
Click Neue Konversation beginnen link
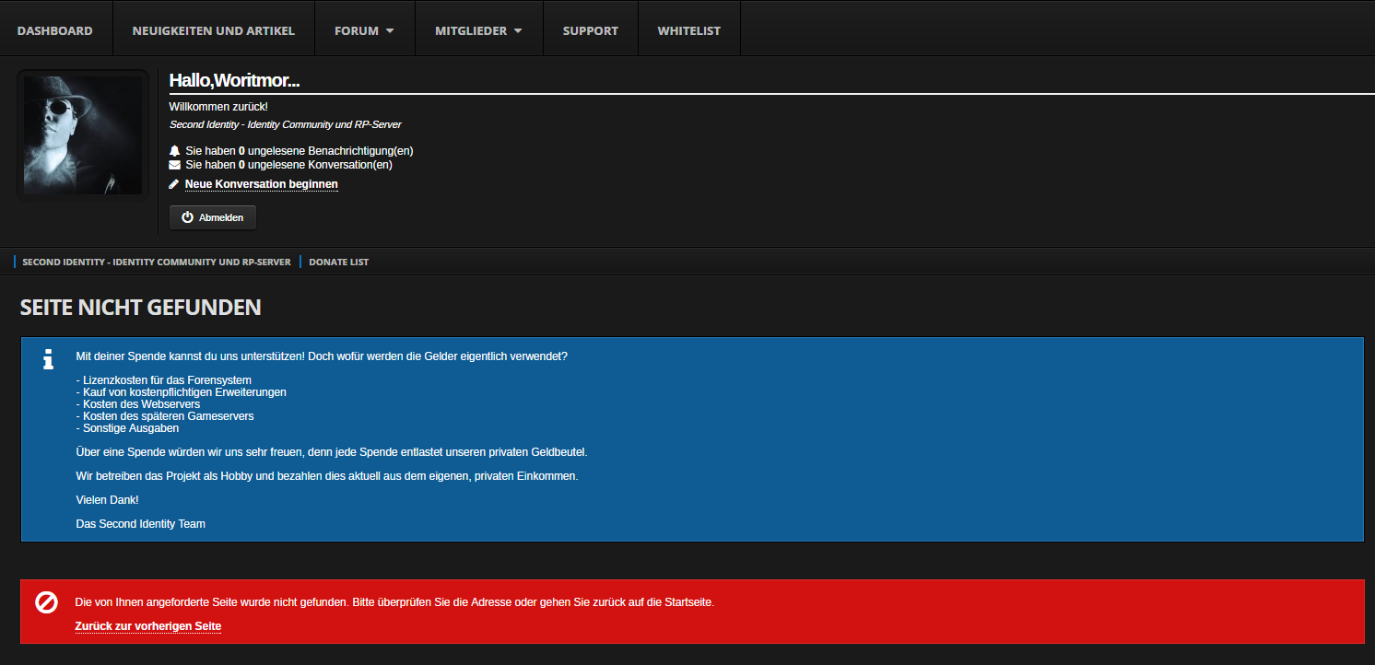coord(261,184)
